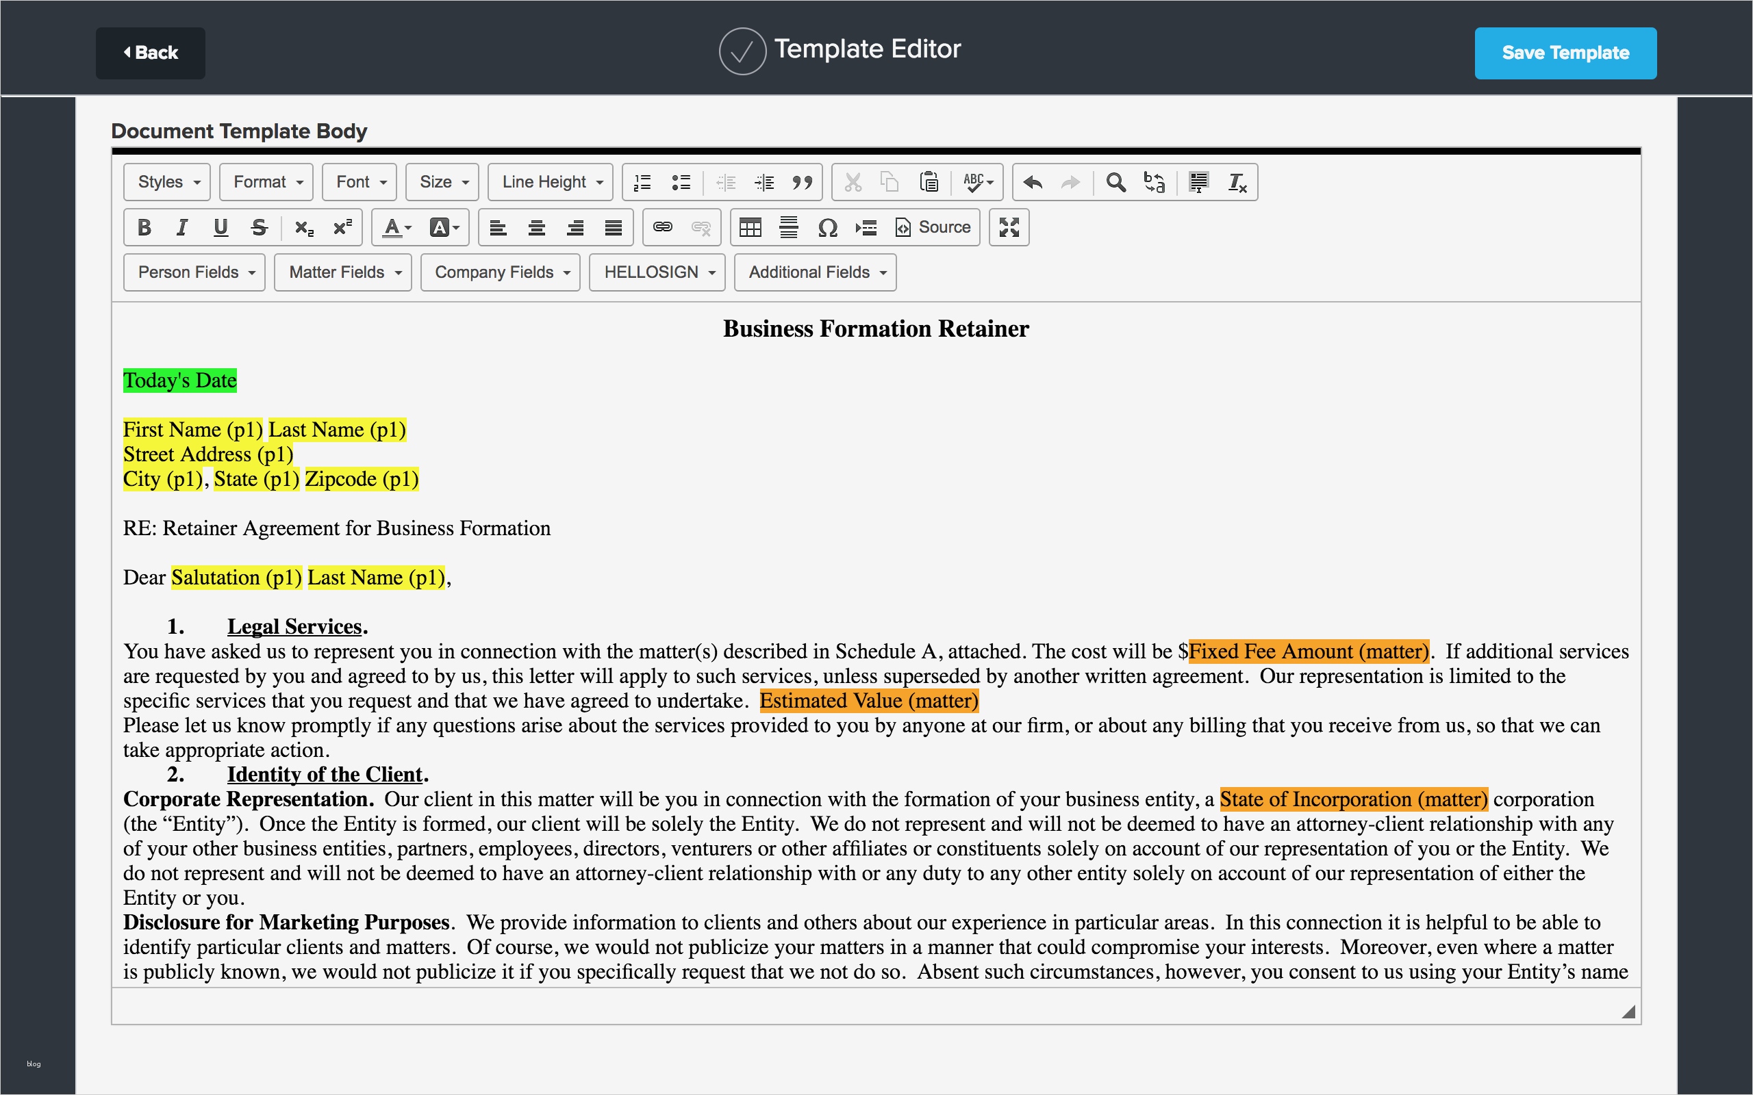Maximize the editor area

tap(1009, 227)
